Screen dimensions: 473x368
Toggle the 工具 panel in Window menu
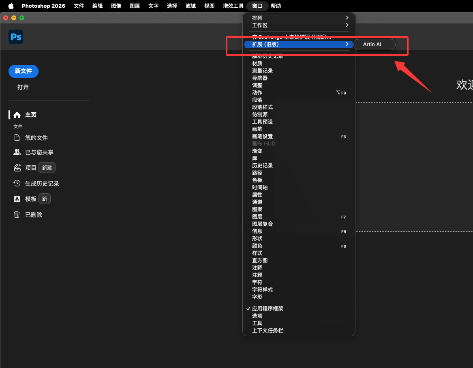click(299, 323)
